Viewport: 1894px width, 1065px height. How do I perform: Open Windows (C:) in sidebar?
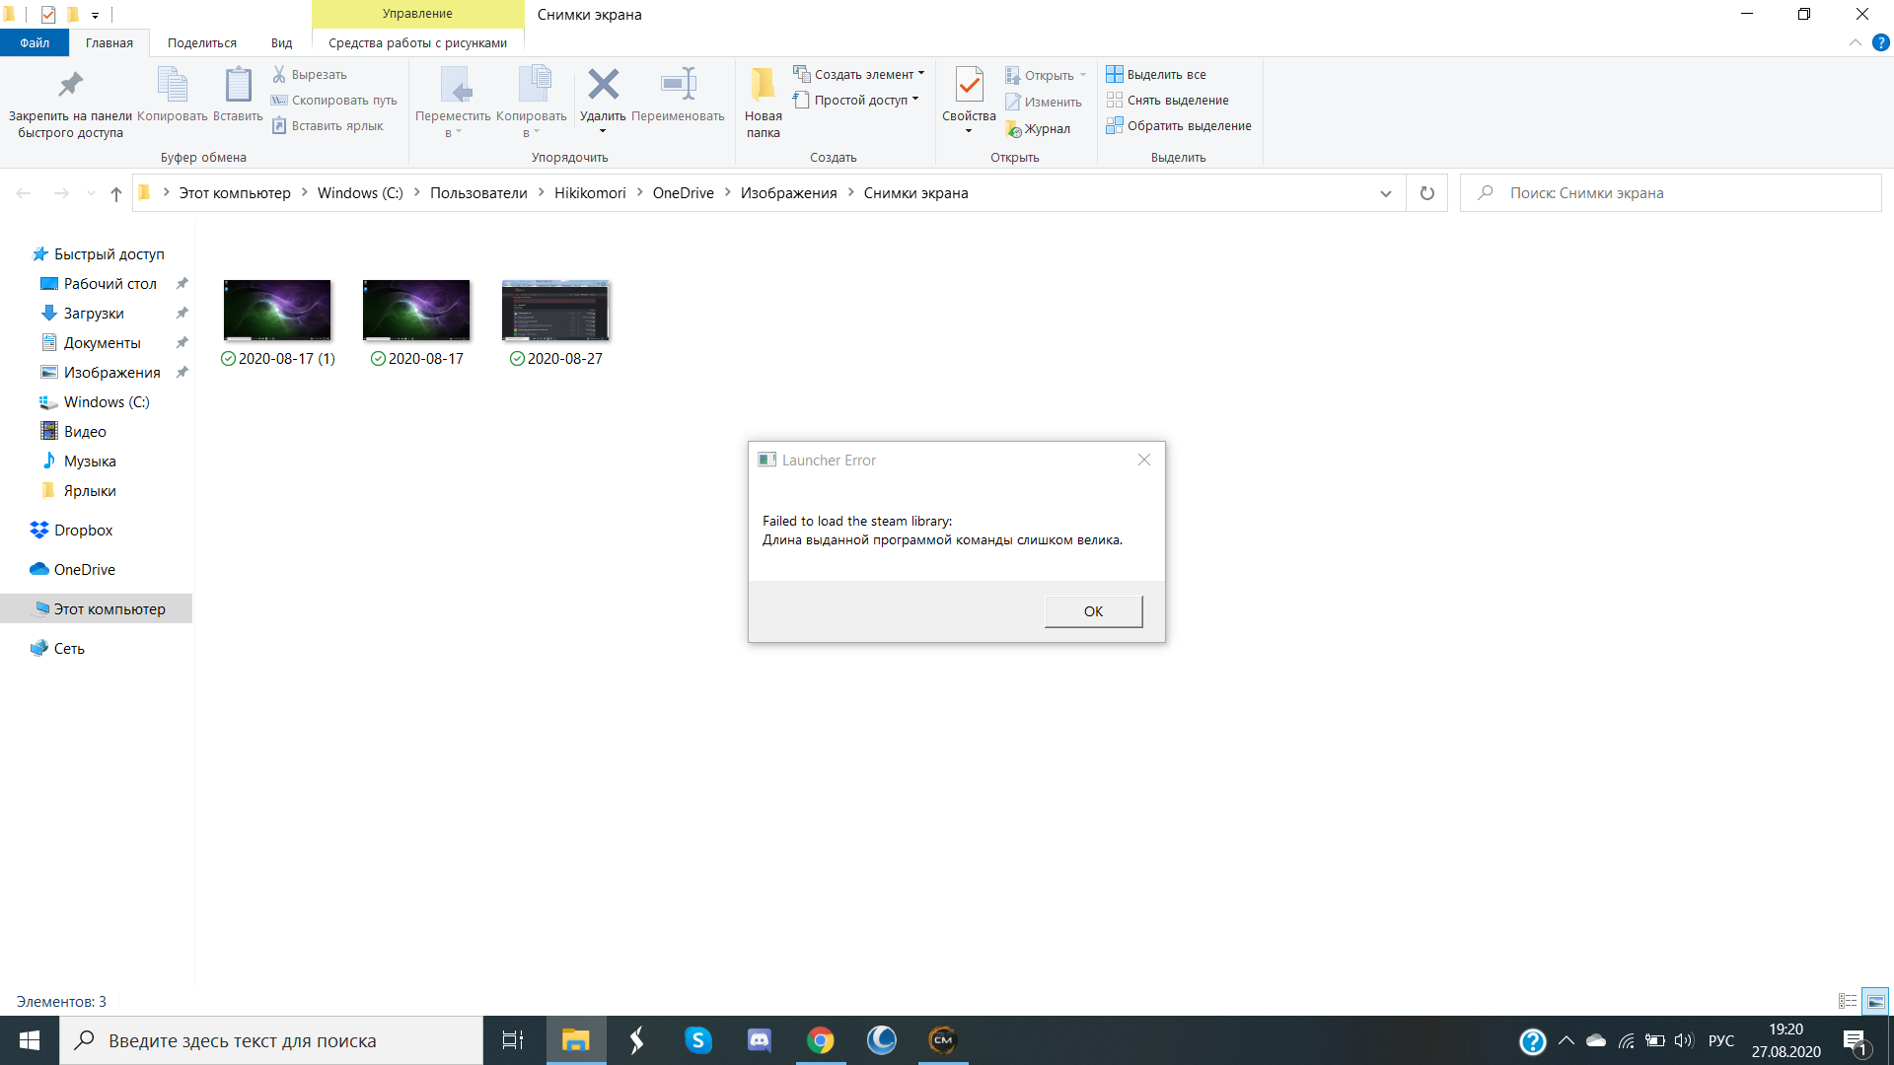107,401
